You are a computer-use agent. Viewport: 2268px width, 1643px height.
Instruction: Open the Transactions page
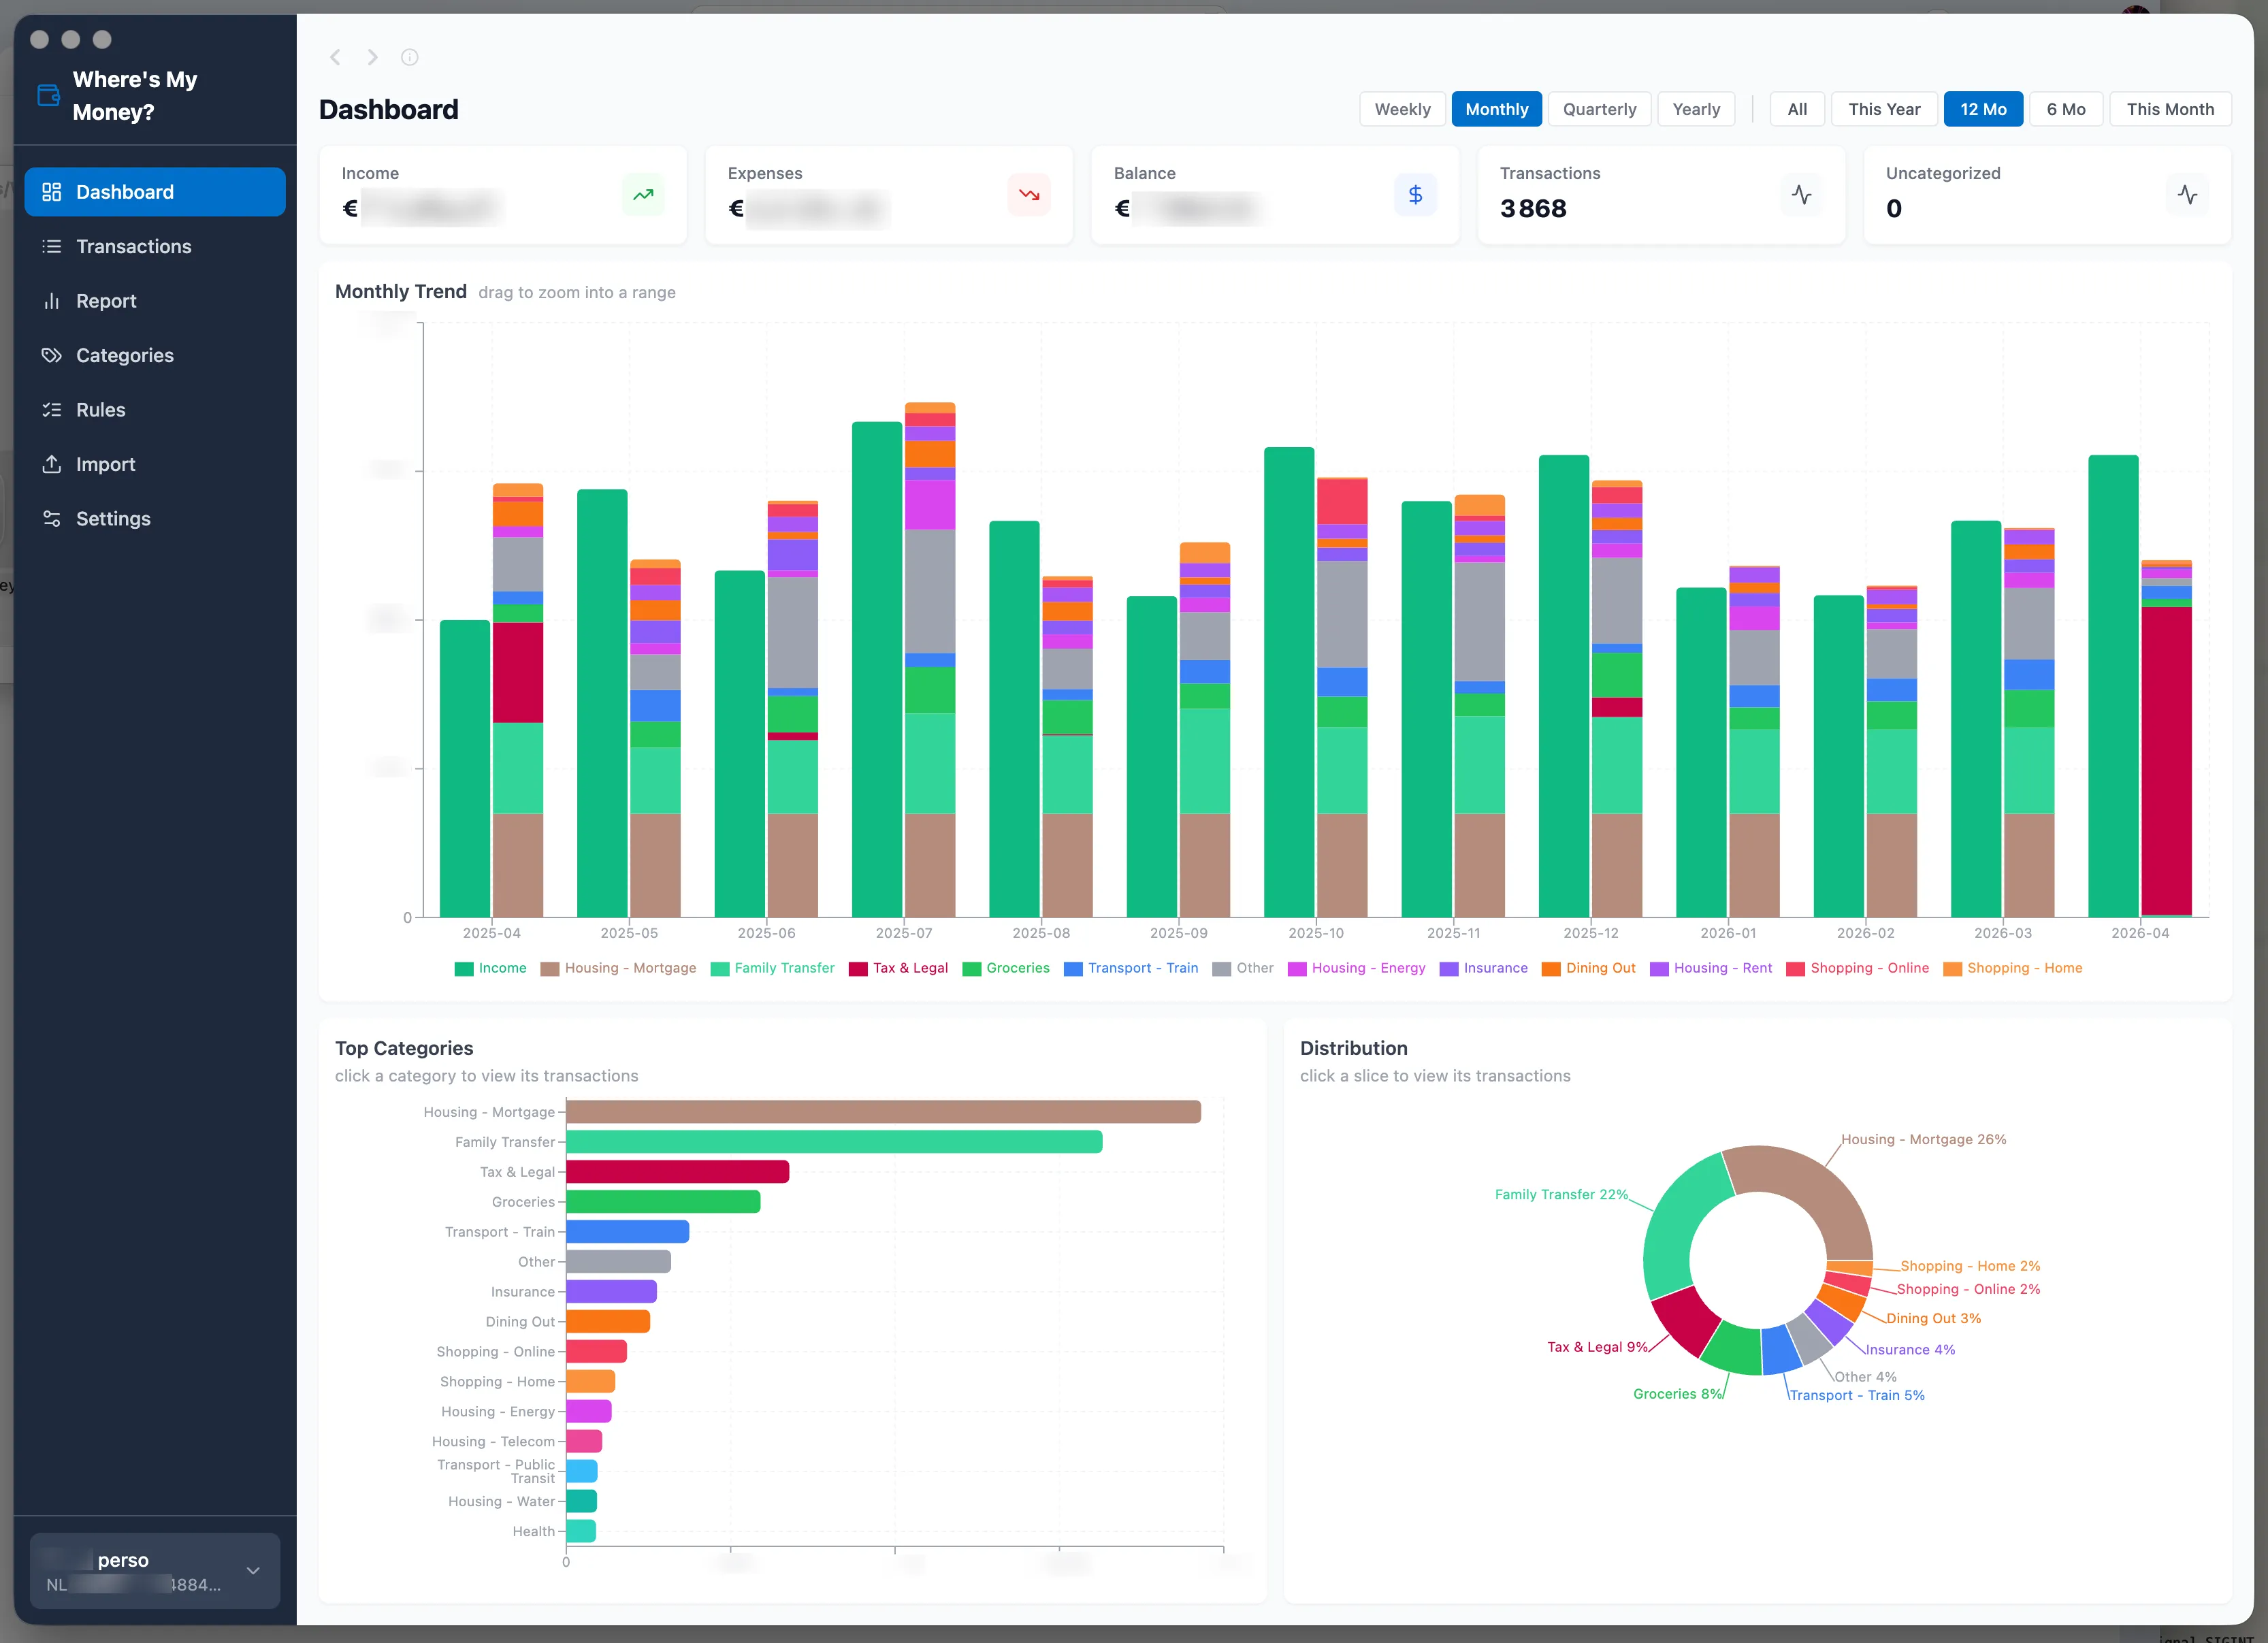(155, 246)
